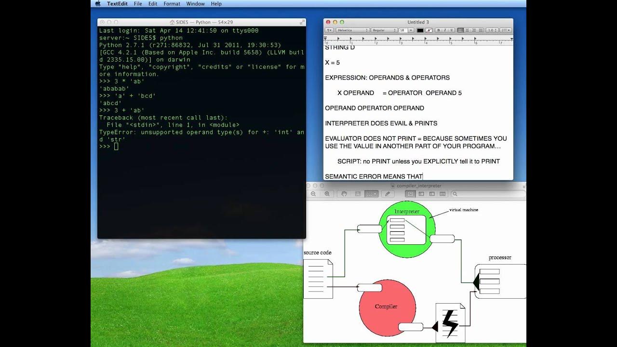617x347 pixels.
Task: Click the fullscreen icon of Terminal window
Action: point(302,22)
